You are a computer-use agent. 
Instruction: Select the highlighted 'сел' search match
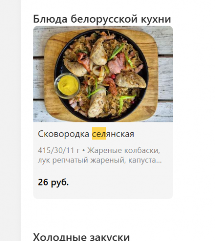(x=99, y=134)
